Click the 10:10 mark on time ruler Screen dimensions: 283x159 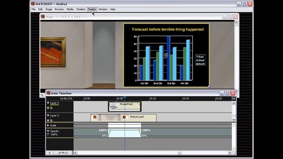coord(153,98)
